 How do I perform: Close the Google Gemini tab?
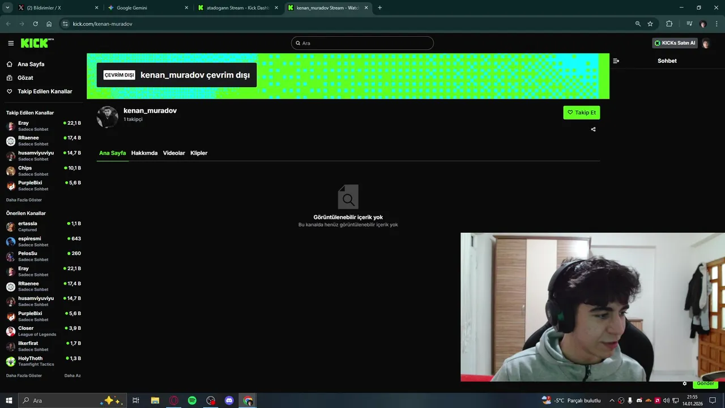pos(186,8)
